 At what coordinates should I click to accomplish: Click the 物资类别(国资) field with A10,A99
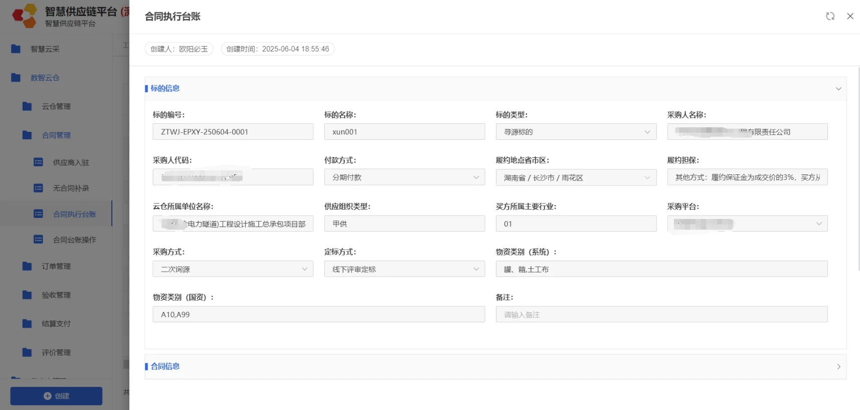coord(319,314)
